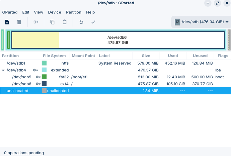Open the Partition menu
Image resolution: width=231 pixels, height=156 pixels.
73,12
